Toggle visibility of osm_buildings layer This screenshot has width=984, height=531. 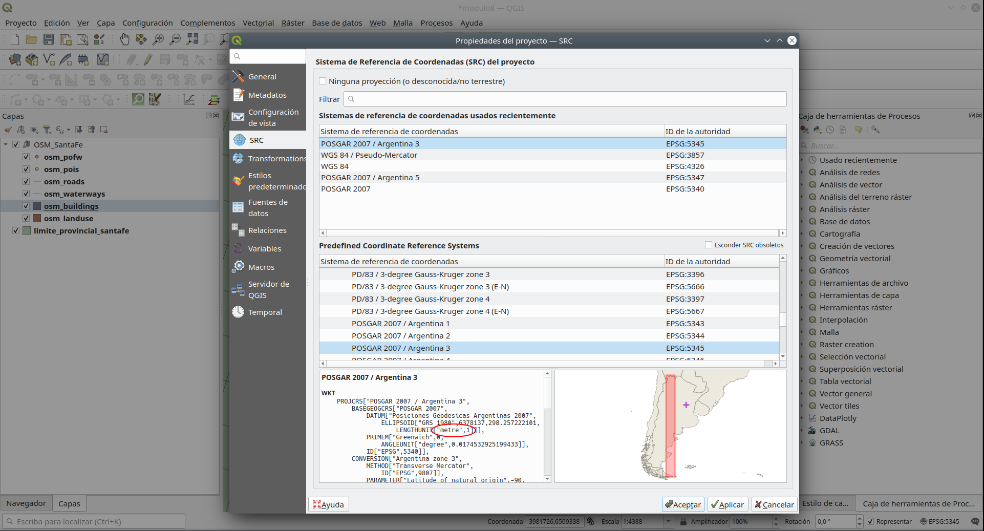26,206
